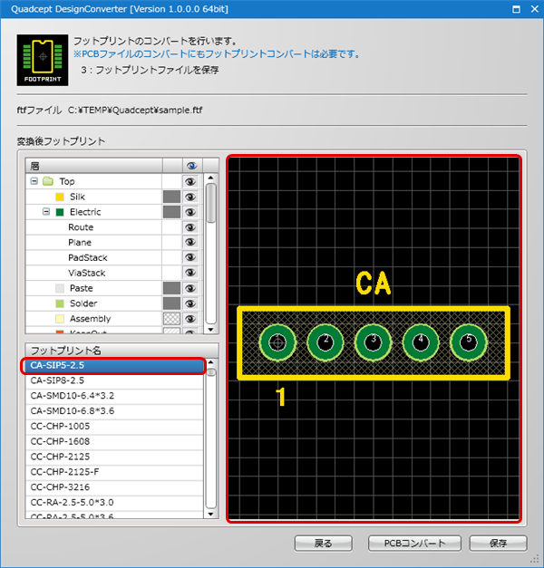Image resolution: width=544 pixels, height=568 pixels.
Task: Hide the Assembly layer
Action: (190, 319)
